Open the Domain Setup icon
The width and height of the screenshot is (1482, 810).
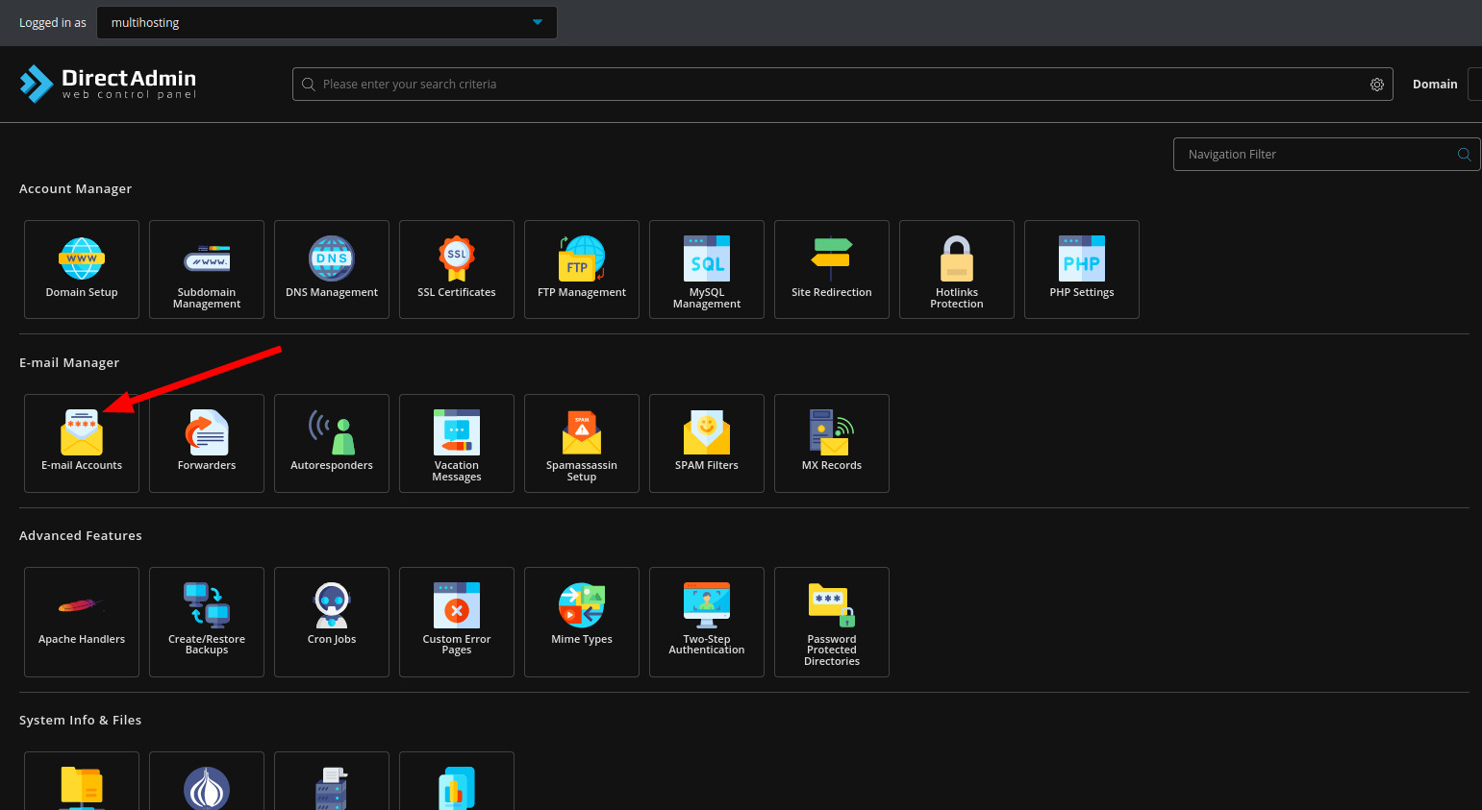[82, 269]
